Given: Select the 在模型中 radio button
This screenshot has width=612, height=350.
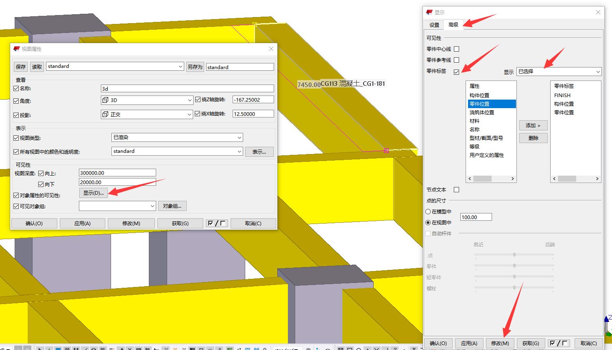Looking at the screenshot, I should pos(428,211).
